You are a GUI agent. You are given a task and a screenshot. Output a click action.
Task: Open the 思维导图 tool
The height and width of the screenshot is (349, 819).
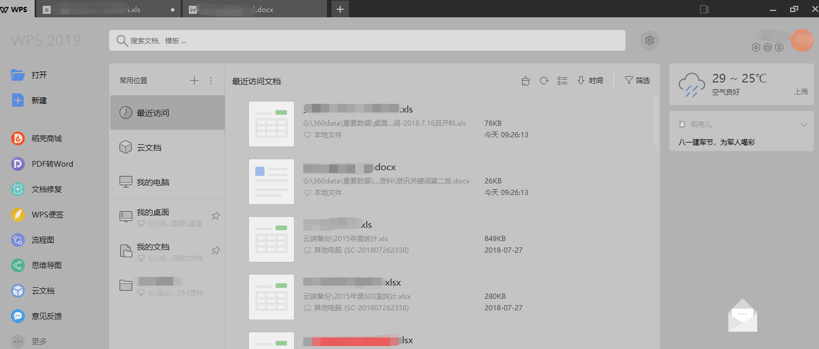click(x=36, y=265)
